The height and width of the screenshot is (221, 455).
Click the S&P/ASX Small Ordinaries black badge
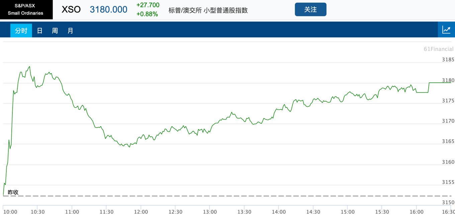coord(26,9)
